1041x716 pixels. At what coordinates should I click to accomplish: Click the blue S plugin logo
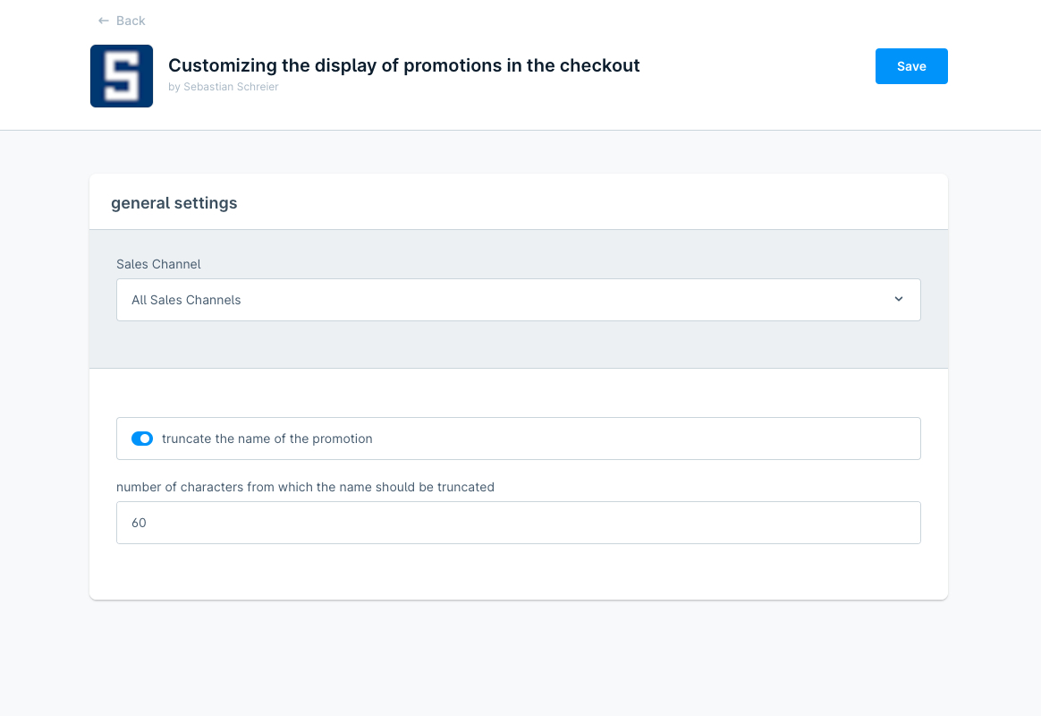pos(122,76)
